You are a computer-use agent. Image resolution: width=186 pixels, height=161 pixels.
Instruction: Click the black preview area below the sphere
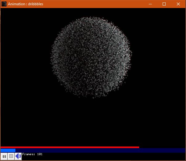pos(92,123)
